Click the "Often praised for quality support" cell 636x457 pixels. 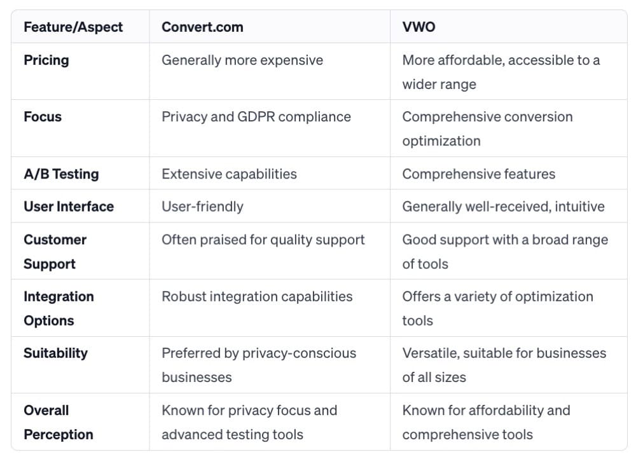point(263,240)
